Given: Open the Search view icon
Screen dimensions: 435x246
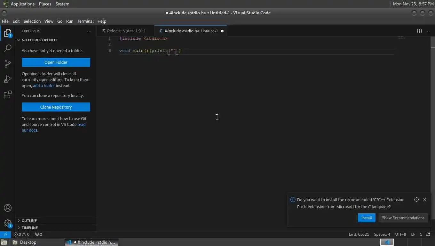Looking at the screenshot, I should (x=8, y=48).
